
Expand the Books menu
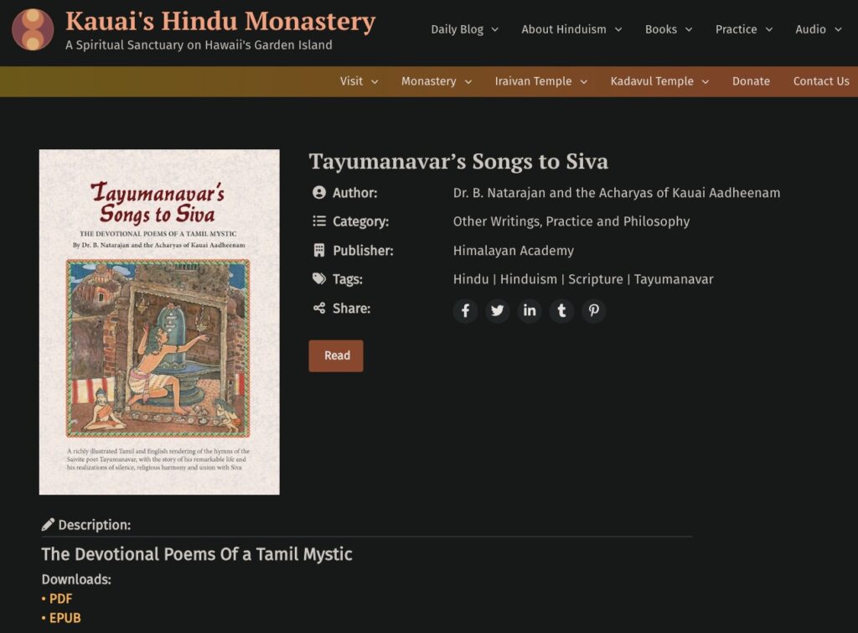pos(668,29)
